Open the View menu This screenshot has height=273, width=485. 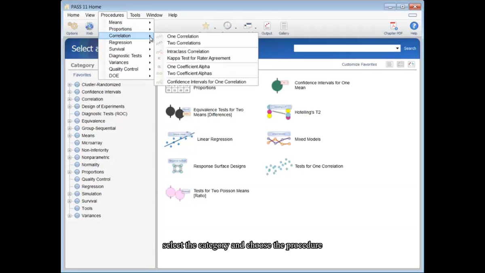[90, 15]
